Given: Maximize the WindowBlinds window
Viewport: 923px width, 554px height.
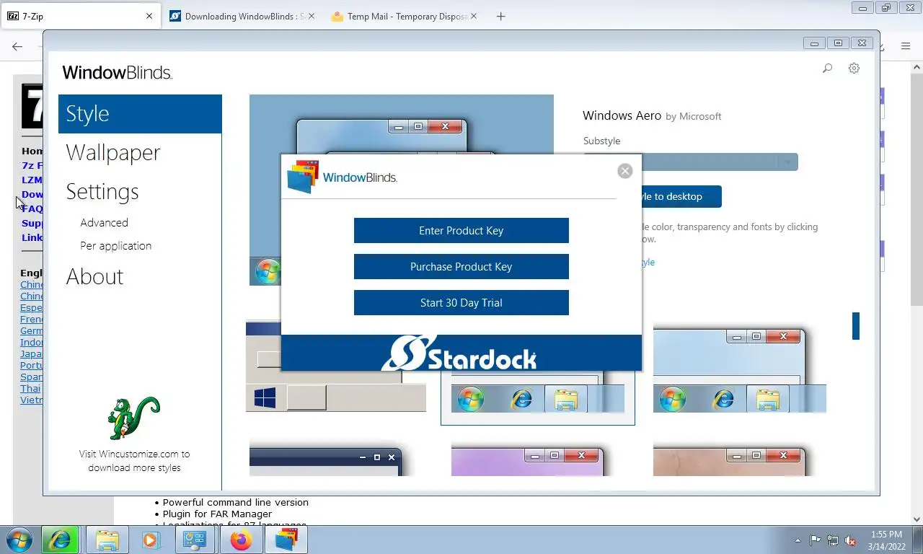Looking at the screenshot, I should 838,43.
